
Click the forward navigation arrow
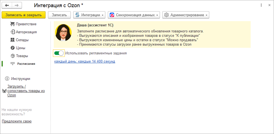click(x=17, y=6)
